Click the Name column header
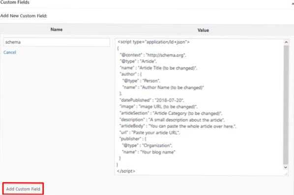Viewport: 294px width, 195px height. (x=57, y=30)
